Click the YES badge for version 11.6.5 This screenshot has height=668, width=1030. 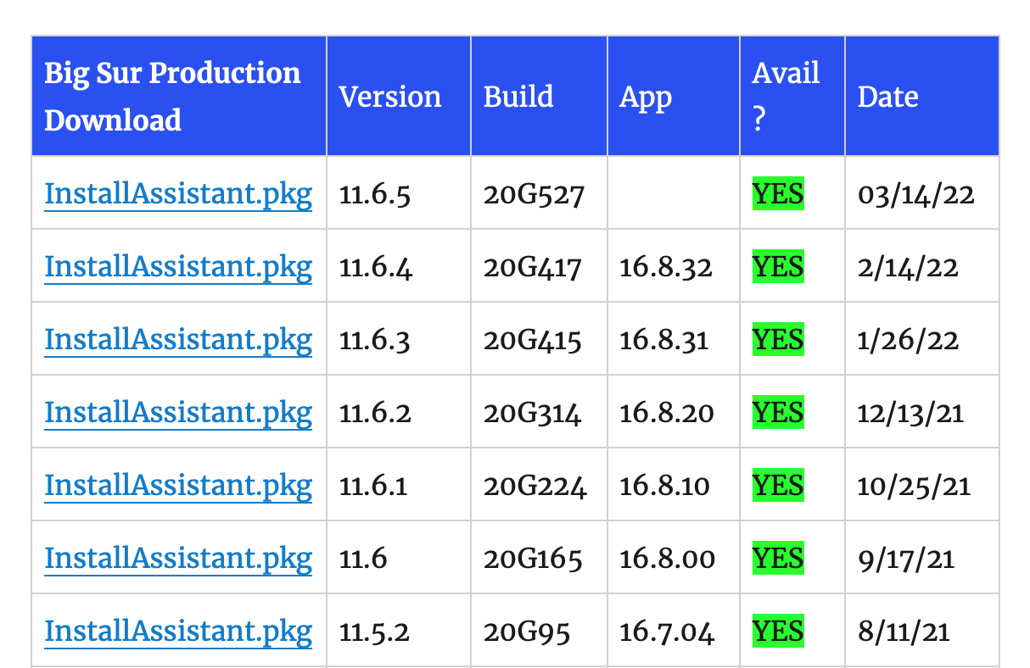coord(777,195)
